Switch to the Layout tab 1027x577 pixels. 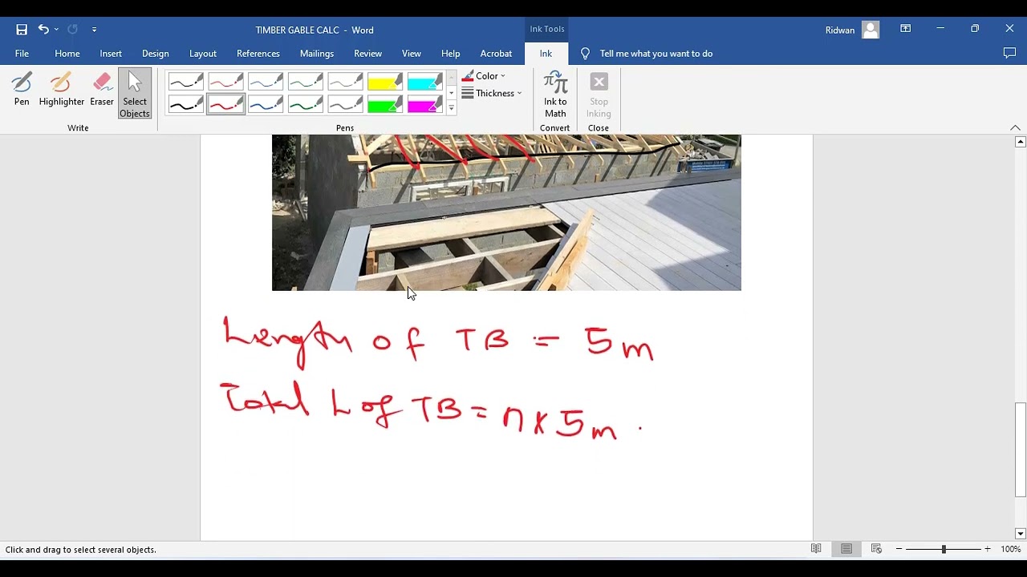pyautogui.click(x=203, y=54)
